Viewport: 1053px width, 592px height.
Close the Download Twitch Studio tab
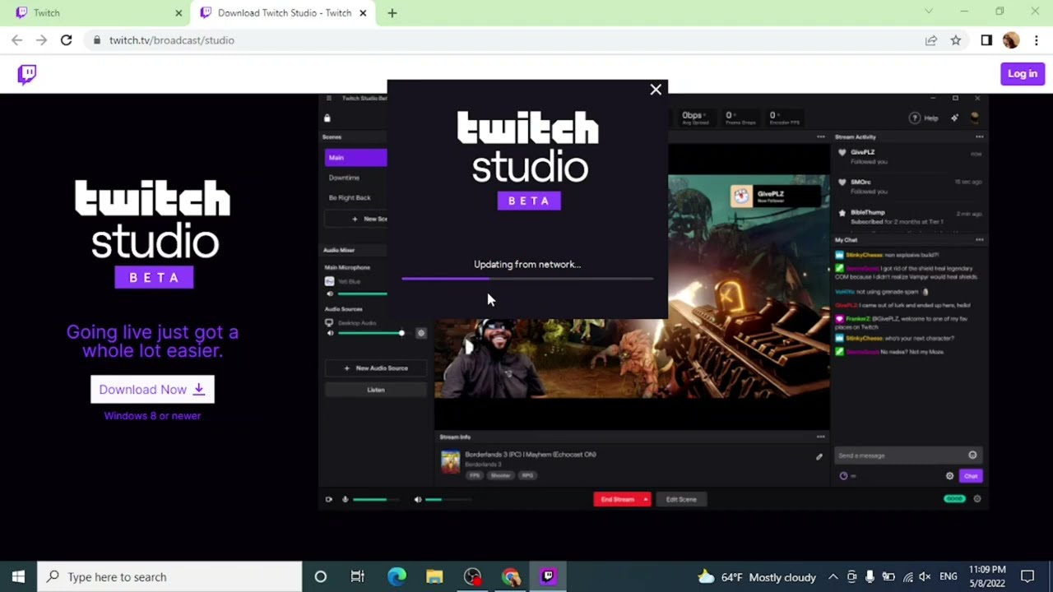click(x=363, y=13)
